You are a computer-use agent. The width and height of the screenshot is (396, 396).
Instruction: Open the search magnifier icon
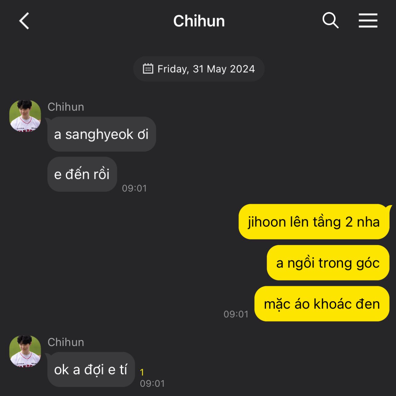[x=330, y=21]
